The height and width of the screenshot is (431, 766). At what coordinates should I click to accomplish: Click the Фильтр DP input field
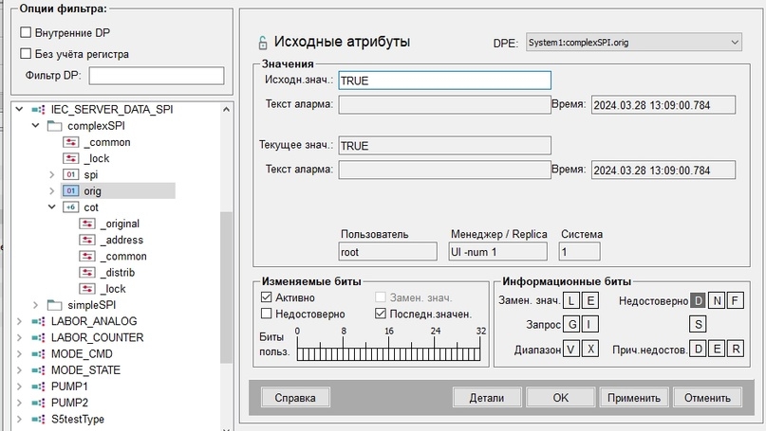[157, 76]
